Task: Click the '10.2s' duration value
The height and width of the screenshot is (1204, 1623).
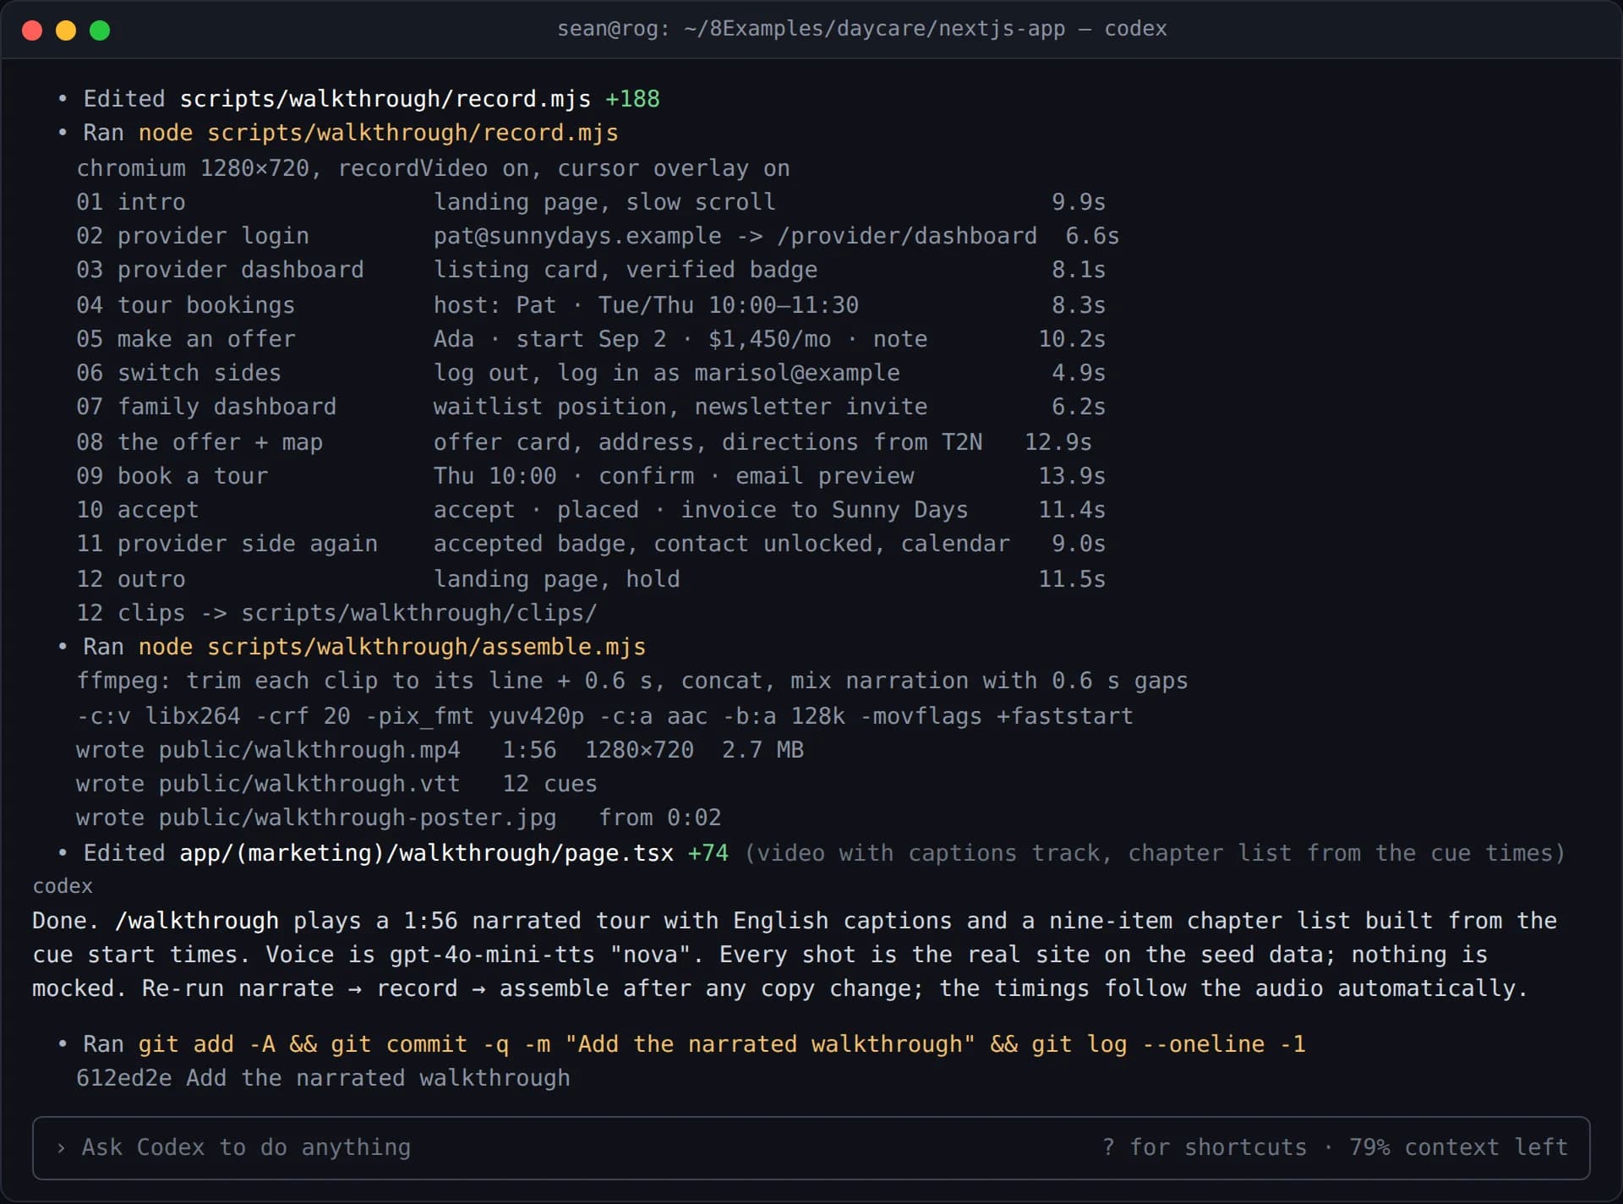Action: pos(1072,339)
